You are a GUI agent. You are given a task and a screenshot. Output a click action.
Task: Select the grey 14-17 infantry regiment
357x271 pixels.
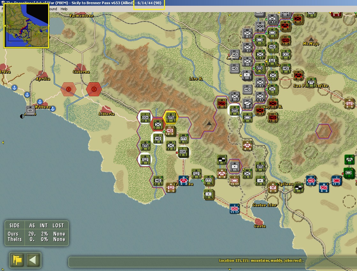(272, 19)
